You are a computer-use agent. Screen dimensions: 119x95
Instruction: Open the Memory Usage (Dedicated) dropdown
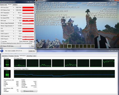[x=14, y=23]
